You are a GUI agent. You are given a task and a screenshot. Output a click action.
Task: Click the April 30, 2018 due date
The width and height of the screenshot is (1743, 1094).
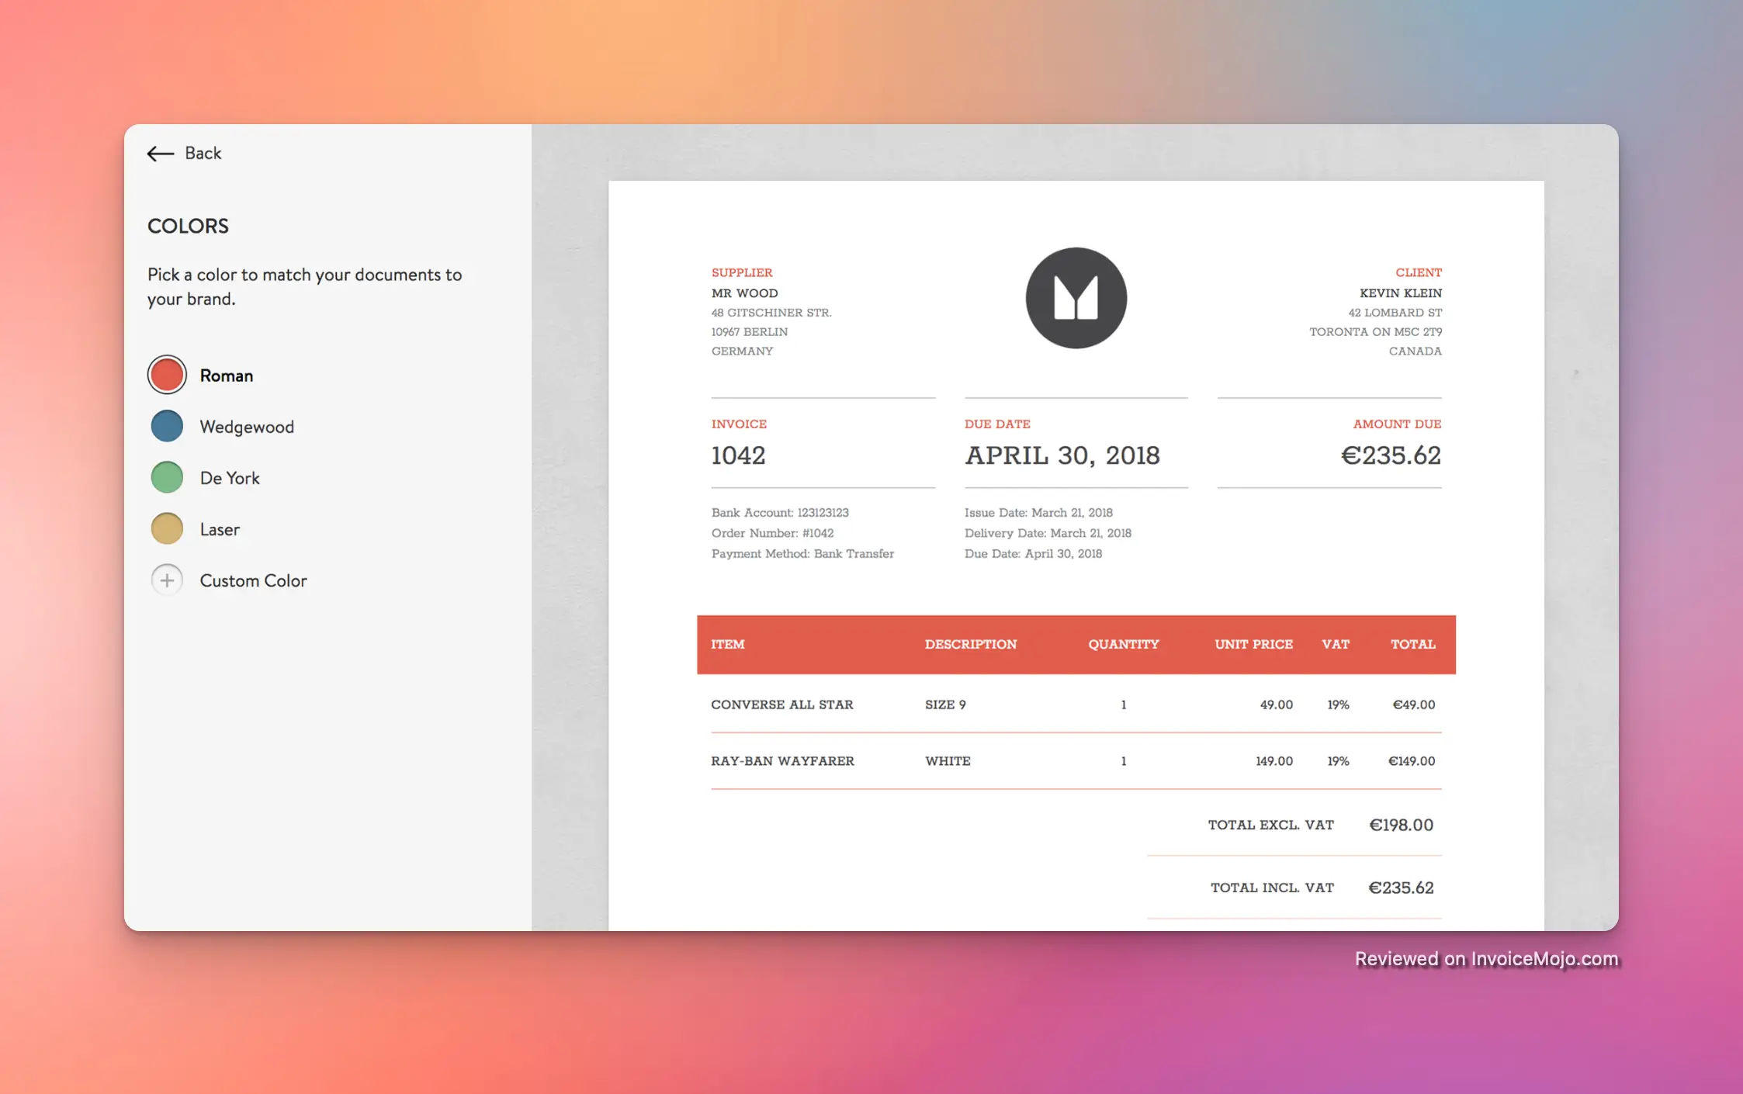click(x=1062, y=455)
